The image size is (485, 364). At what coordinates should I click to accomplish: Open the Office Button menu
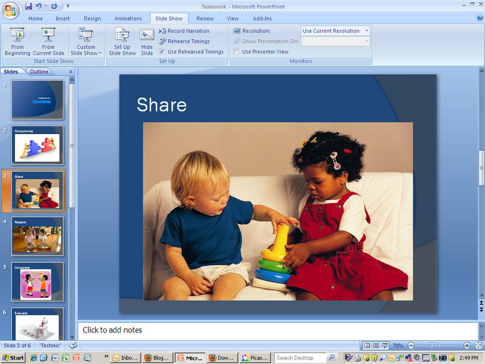pos(10,10)
